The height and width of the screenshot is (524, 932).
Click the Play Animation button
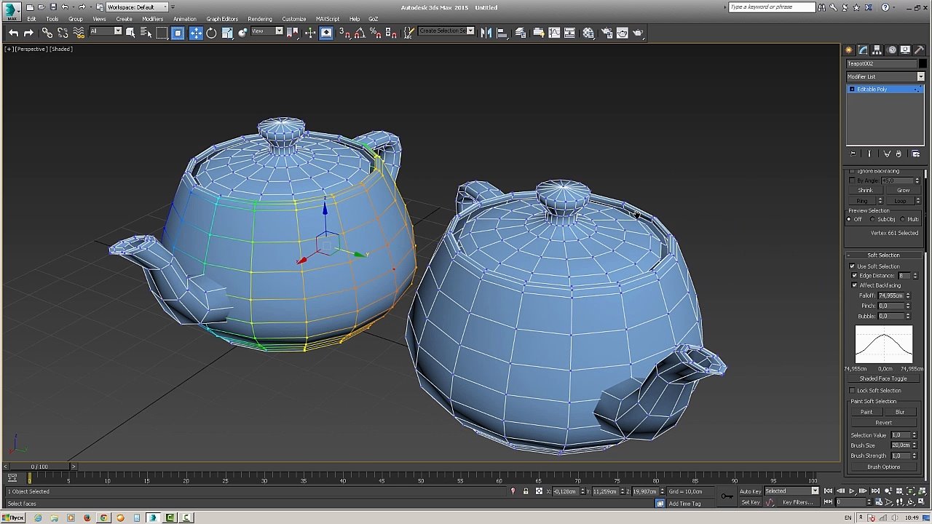(851, 491)
